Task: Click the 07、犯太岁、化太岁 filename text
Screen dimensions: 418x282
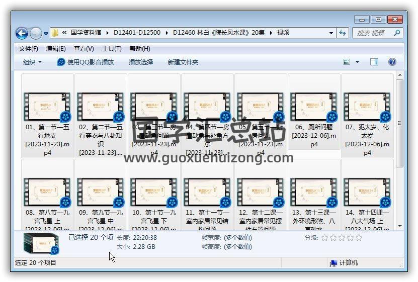Action: pyautogui.click(x=367, y=140)
